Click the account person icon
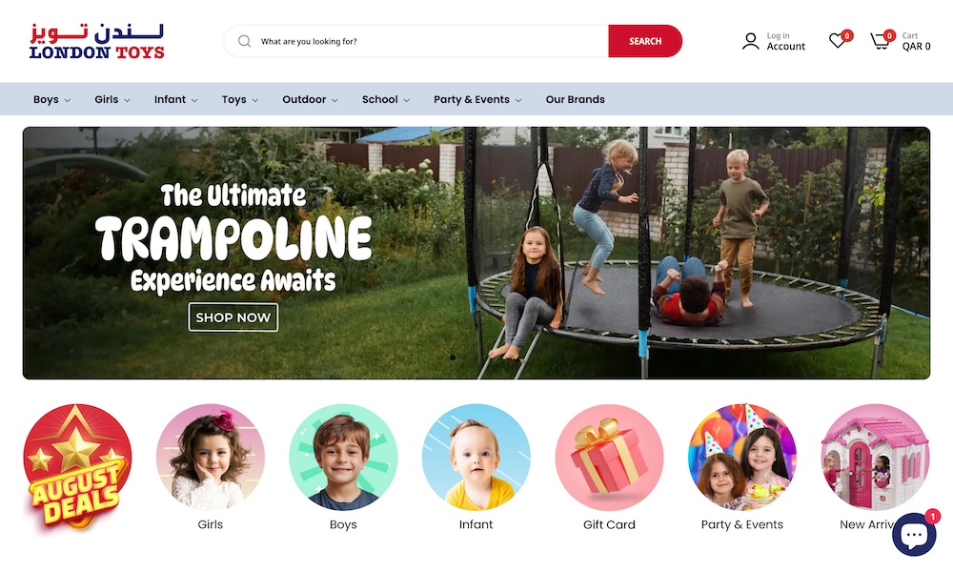 pos(751,41)
